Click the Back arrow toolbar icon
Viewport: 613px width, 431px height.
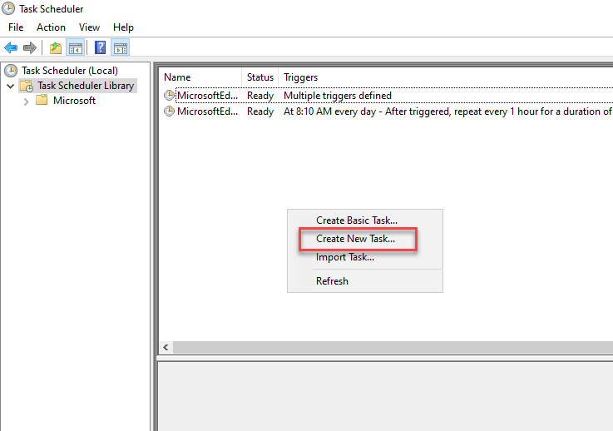[11, 48]
